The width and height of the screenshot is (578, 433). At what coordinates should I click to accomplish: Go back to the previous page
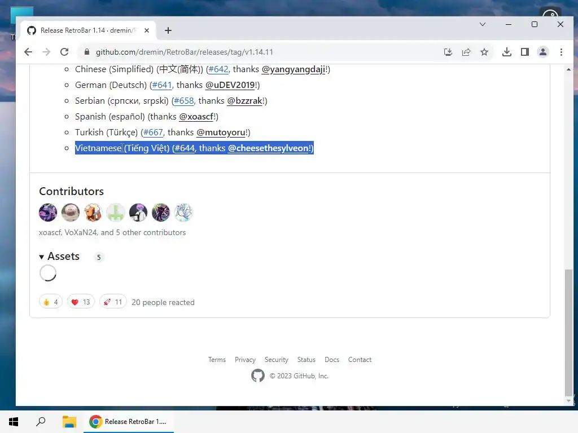28,52
